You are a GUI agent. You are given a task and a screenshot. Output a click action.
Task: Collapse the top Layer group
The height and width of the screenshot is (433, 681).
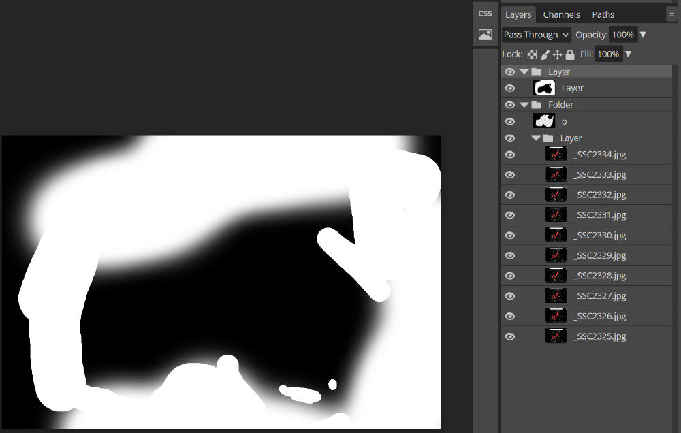click(x=524, y=71)
